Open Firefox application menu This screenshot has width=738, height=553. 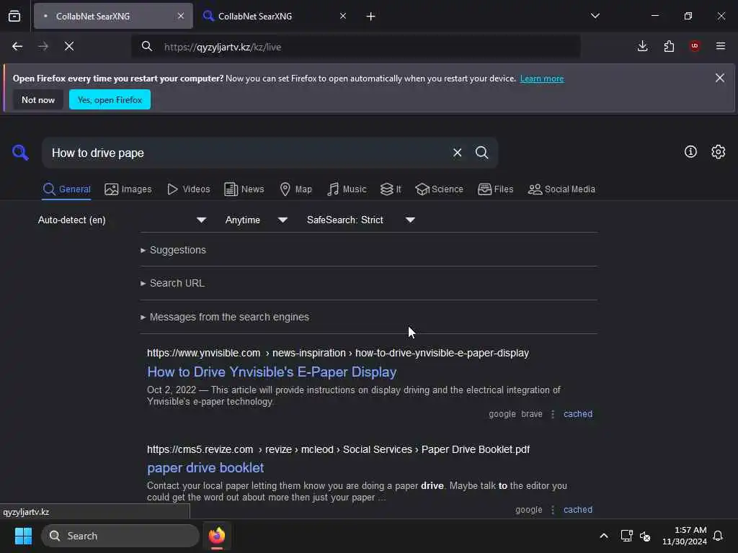(x=721, y=46)
